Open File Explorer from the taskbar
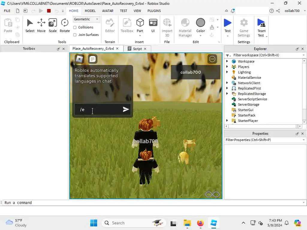Image resolution: width=307 pixels, height=230 pixels. 187,223
